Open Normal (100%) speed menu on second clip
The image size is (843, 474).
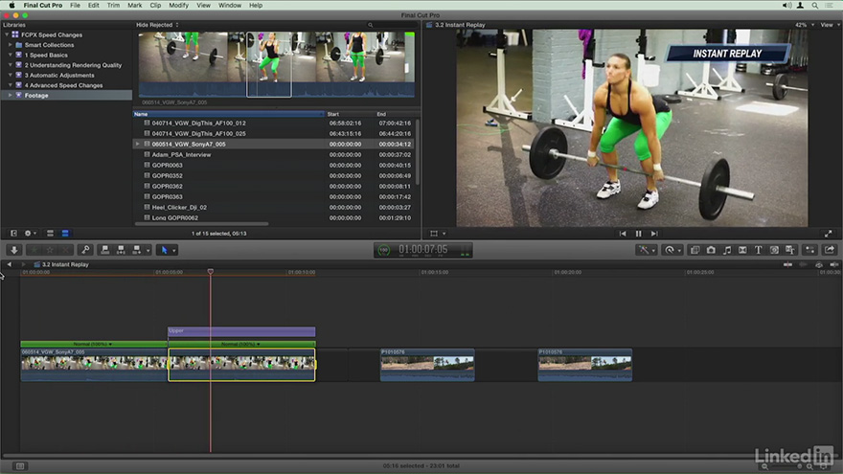[x=240, y=344]
